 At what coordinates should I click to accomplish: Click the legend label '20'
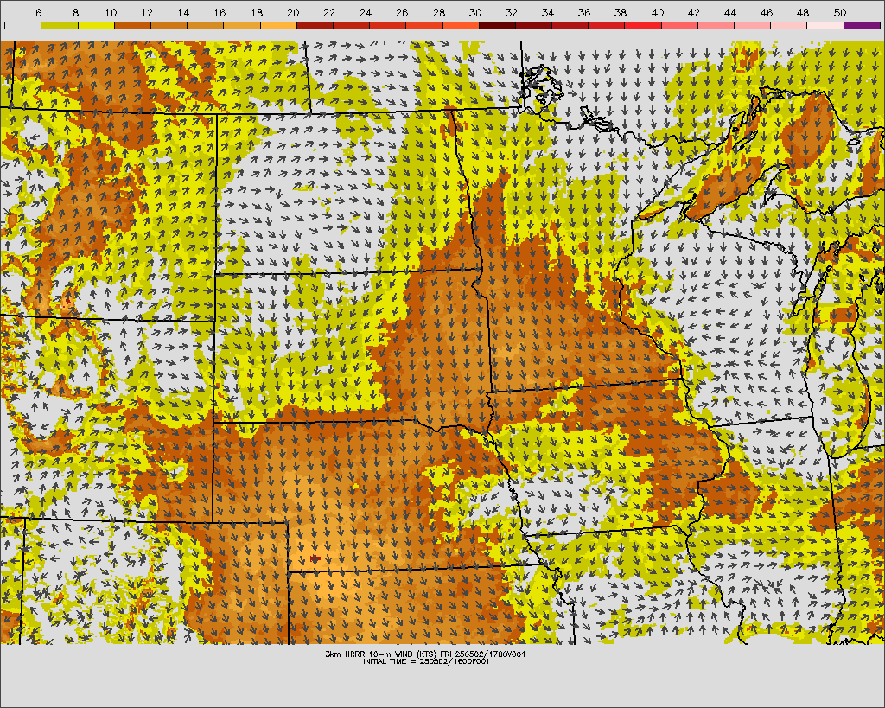292,12
